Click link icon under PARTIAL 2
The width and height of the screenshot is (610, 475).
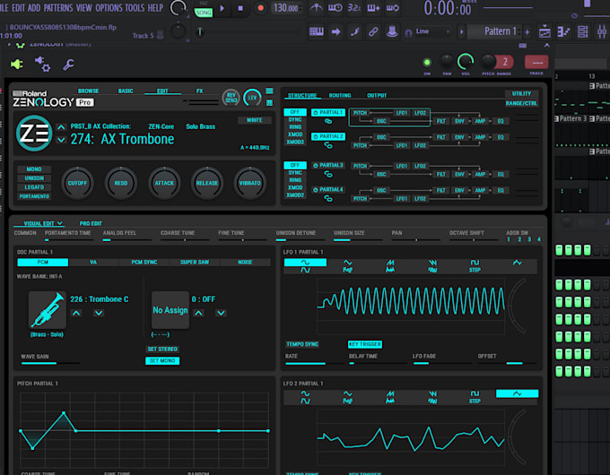(328, 145)
